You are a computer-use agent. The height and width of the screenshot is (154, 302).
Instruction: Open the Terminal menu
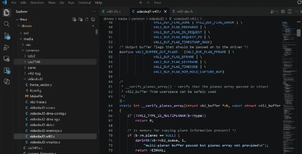pyautogui.click(x=84, y=3)
